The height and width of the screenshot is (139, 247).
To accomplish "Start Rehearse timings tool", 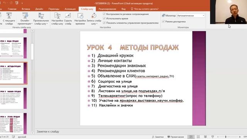I will pyautogui.click(x=80, y=19).
